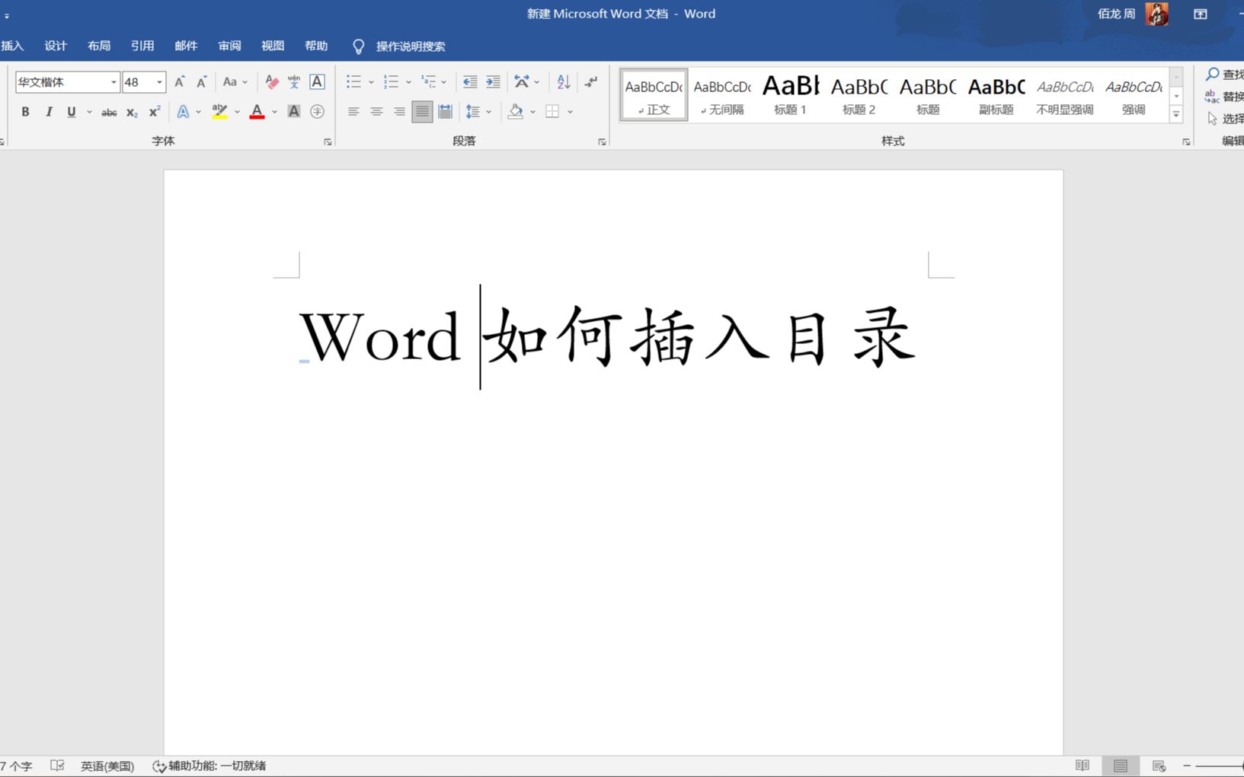Expand underline style dropdown arrow

[89, 112]
